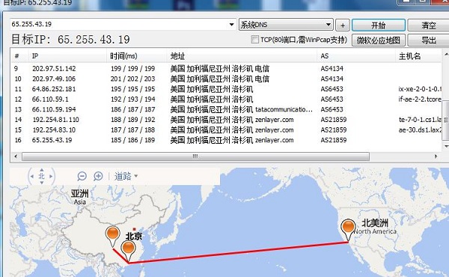Click the 导出 export button
Screen dimensions: 449x277
428,40
